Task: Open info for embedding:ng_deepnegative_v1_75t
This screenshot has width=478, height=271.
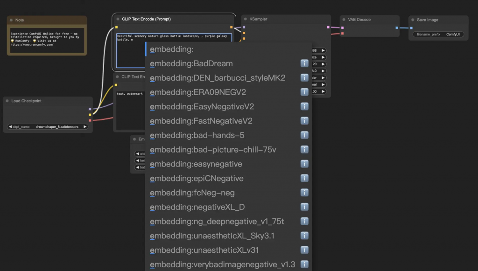Action: click(x=304, y=222)
